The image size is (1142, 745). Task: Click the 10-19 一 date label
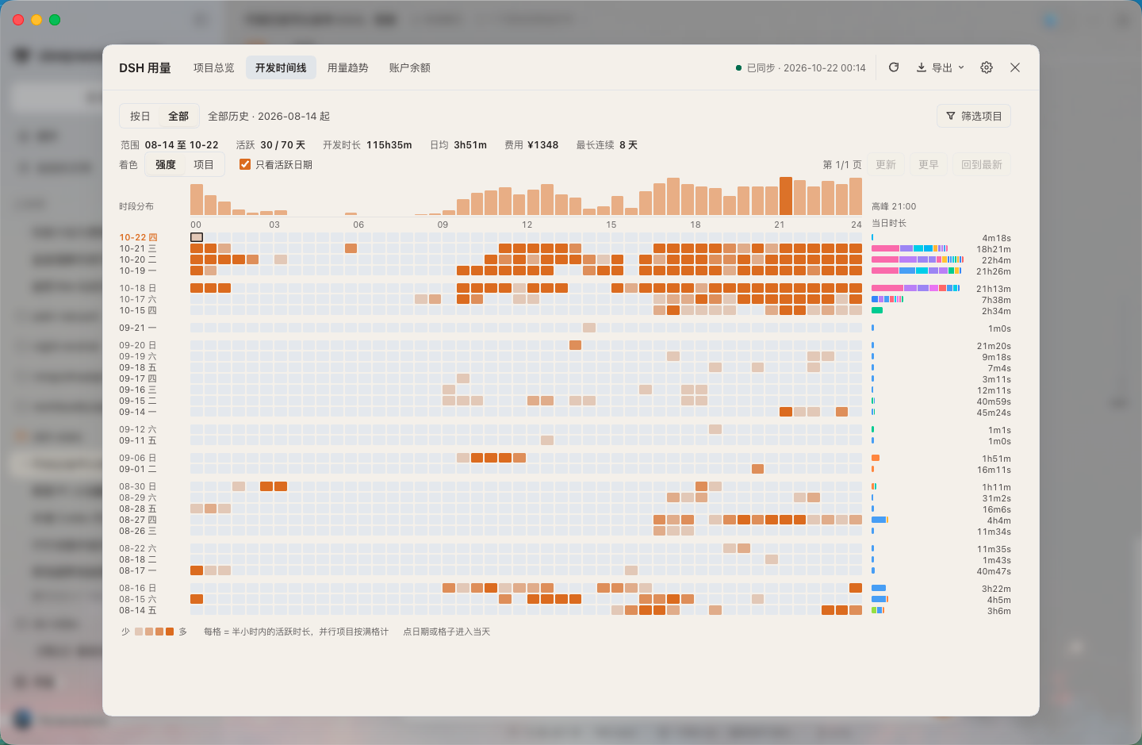138,271
